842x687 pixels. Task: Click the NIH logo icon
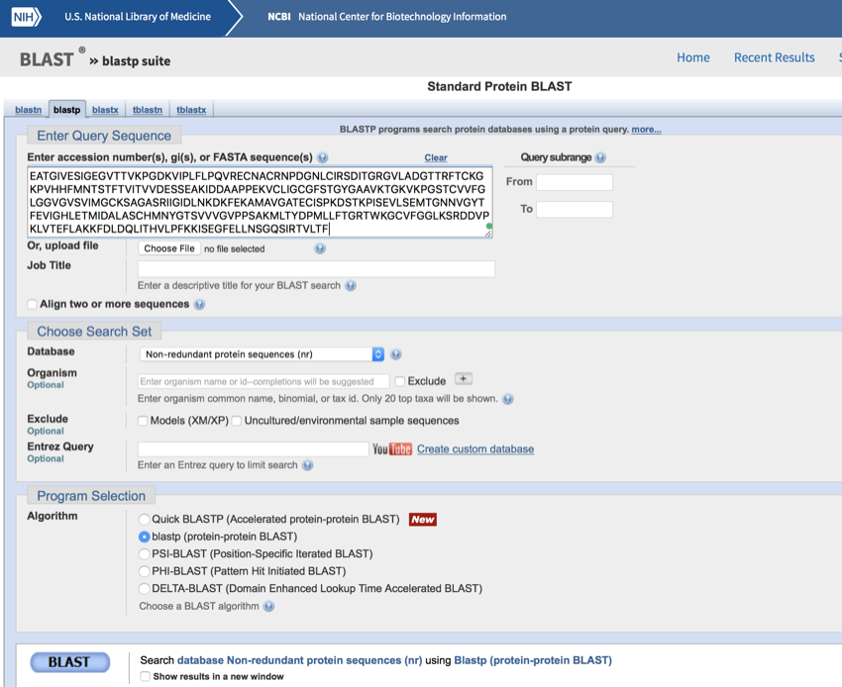click(27, 17)
